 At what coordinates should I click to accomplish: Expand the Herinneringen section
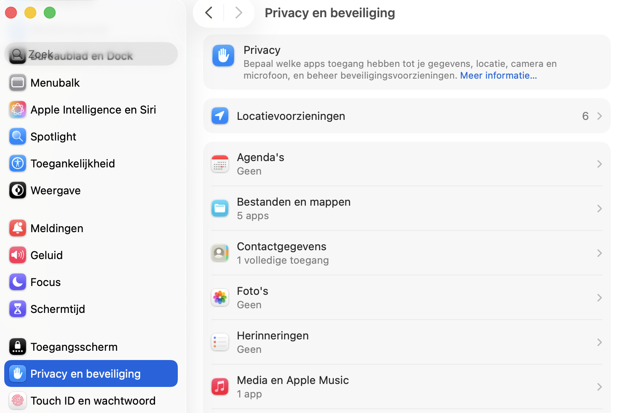(x=600, y=342)
